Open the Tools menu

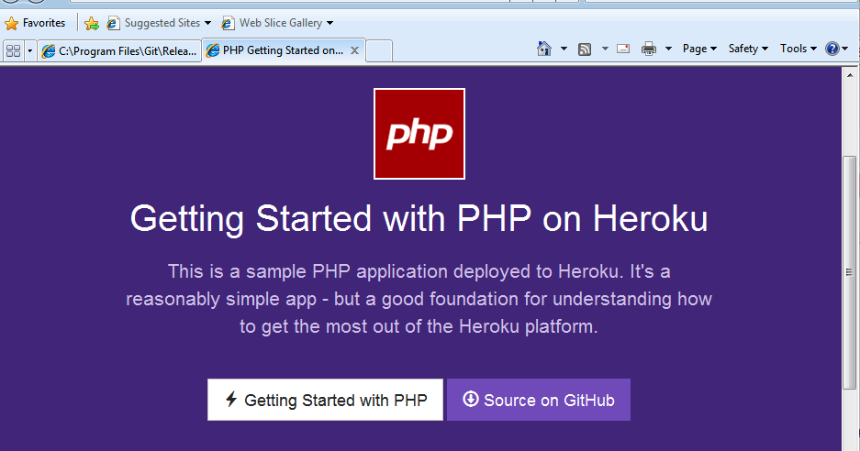point(799,49)
